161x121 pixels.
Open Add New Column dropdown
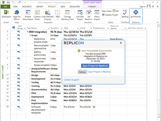(x=145, y=29)
